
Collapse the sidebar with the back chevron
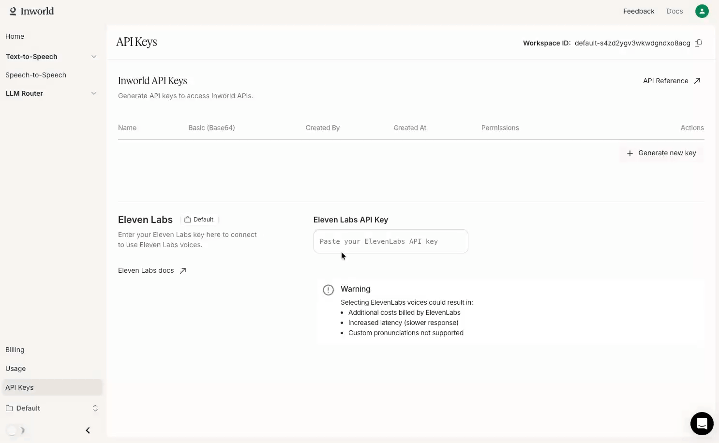click(x=88, y=430)
